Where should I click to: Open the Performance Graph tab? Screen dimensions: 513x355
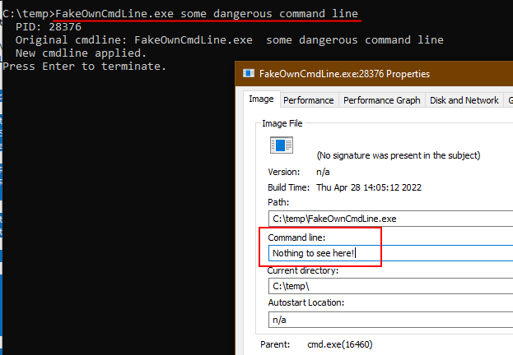click(x=382, y=100)
